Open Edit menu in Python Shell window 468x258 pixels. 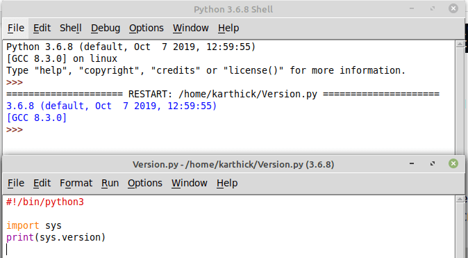(x=42, y=28)
